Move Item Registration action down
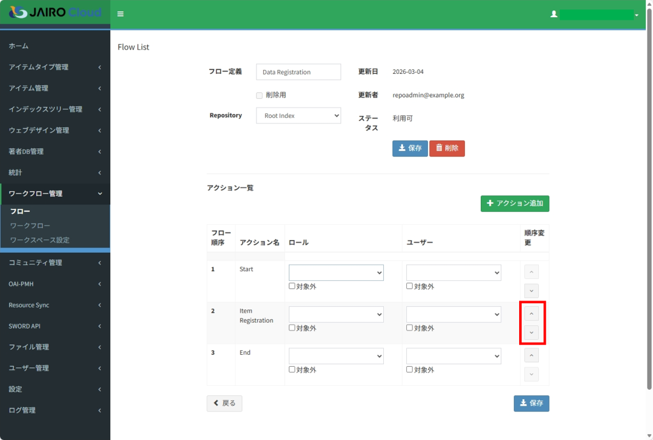The width and height of the screenshot is (653, 440). pos(531,332)
